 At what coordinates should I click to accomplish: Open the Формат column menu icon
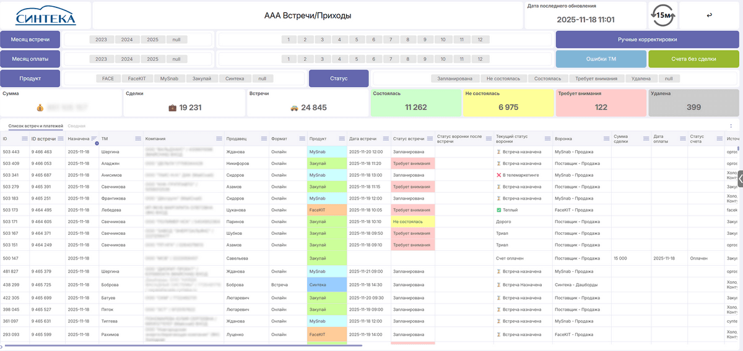click(302, 138)
